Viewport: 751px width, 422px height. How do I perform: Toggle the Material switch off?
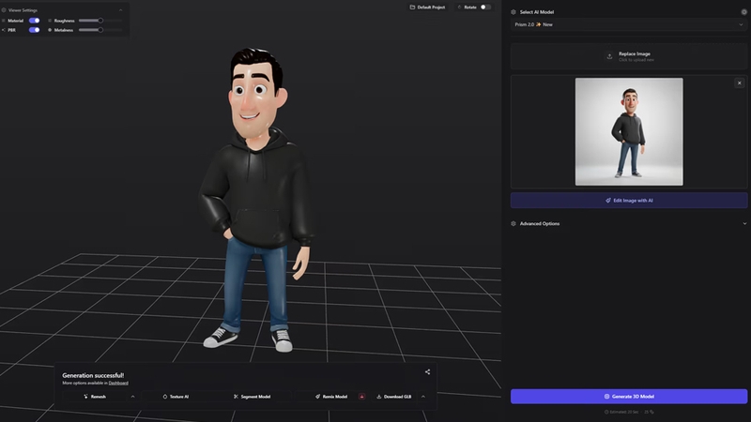click(35, 21)
